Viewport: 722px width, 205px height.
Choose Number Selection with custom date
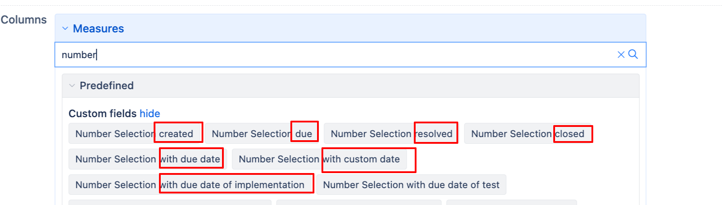click(x=319, y=159)
